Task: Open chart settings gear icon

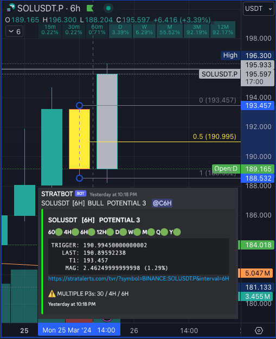Action: (x=259, y=330)
